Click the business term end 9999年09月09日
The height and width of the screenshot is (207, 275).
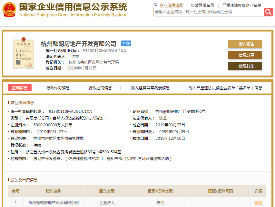point(174,132)
